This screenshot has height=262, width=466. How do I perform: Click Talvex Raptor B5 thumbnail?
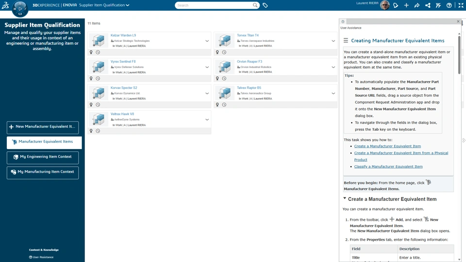click(x=225, y=93)
